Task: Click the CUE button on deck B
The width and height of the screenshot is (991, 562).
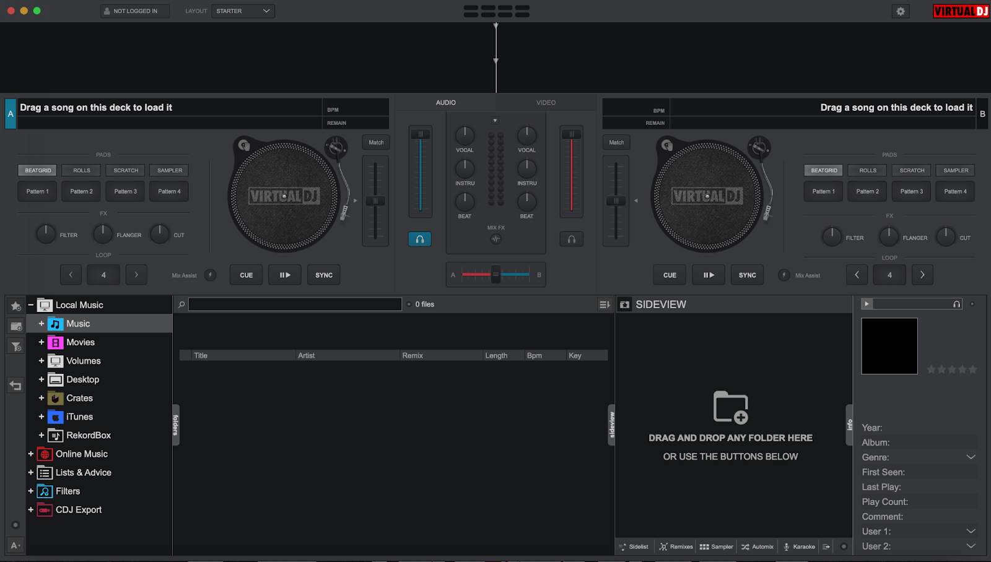Action: point(670,275)
